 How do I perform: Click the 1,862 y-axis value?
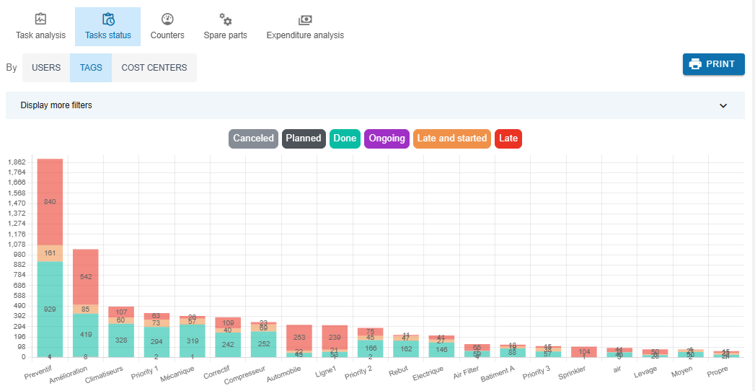[17, 162]
